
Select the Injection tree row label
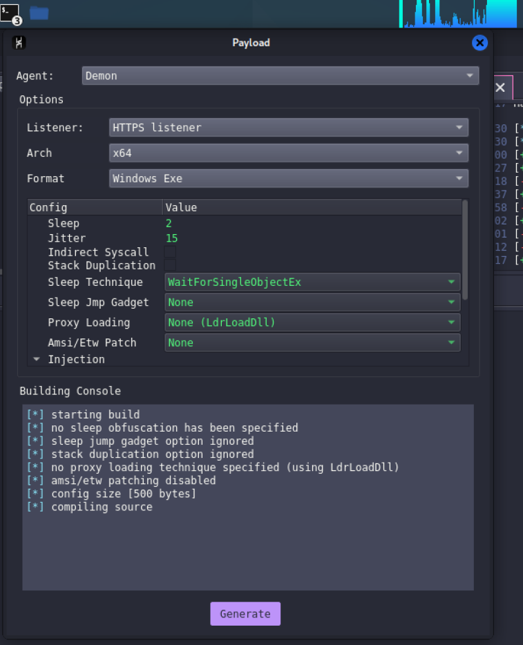[76, 360]
